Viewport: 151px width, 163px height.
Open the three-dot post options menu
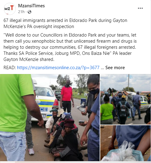click(140, 8)
